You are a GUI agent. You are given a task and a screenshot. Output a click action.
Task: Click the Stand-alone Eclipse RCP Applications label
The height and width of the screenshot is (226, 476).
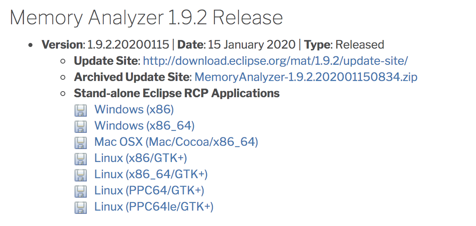click(x=177, y=93)
